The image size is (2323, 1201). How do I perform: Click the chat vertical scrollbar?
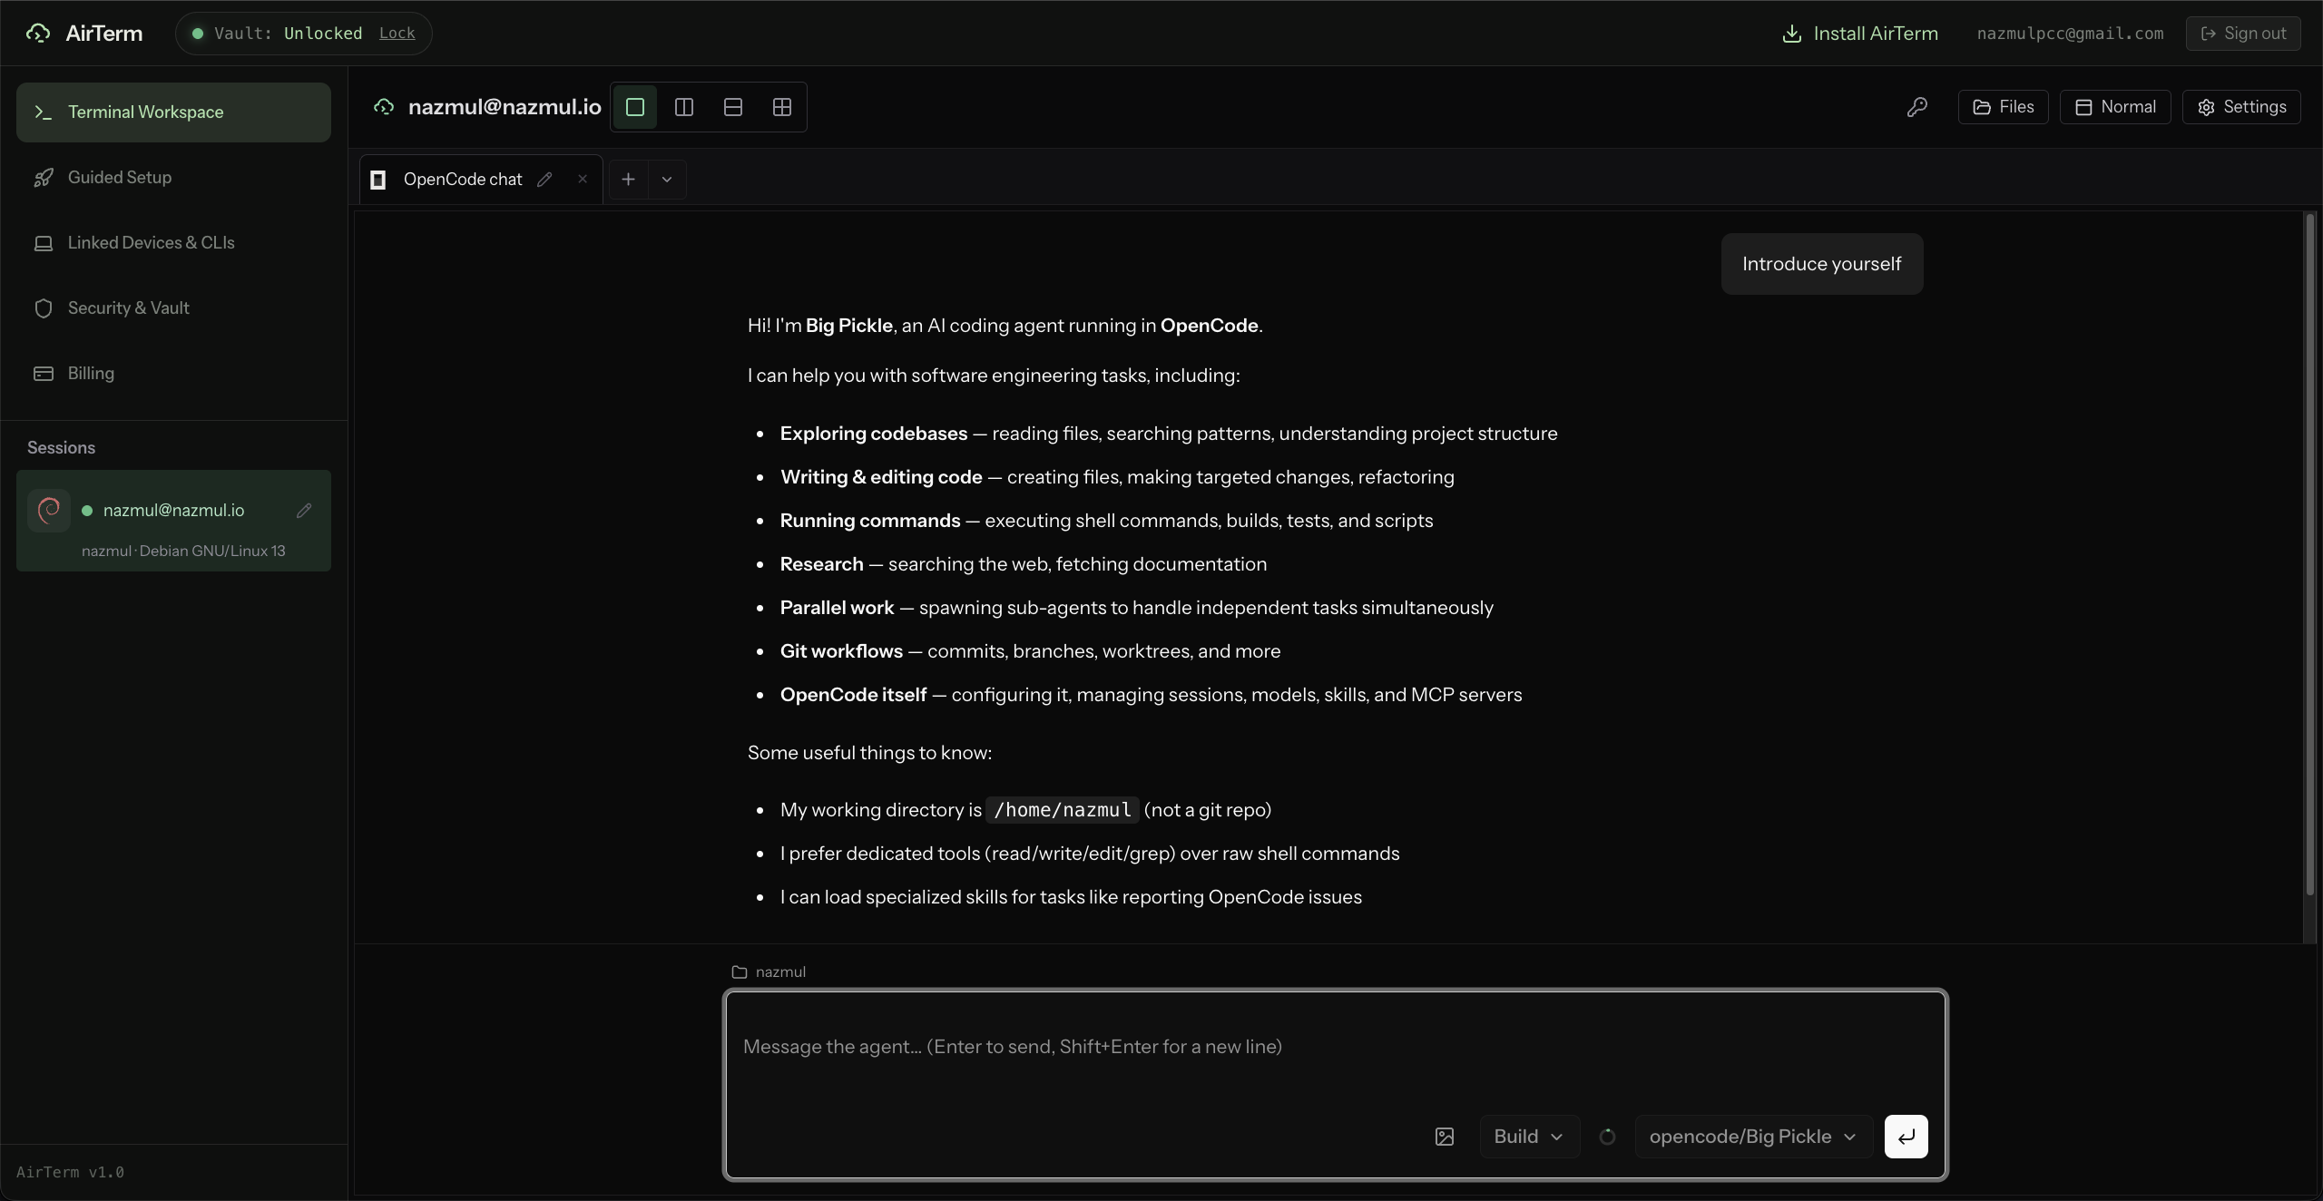coord(2310,553)
